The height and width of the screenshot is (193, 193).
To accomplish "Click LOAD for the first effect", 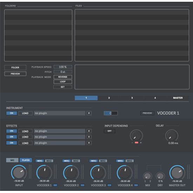I will [x=25, y=131].
